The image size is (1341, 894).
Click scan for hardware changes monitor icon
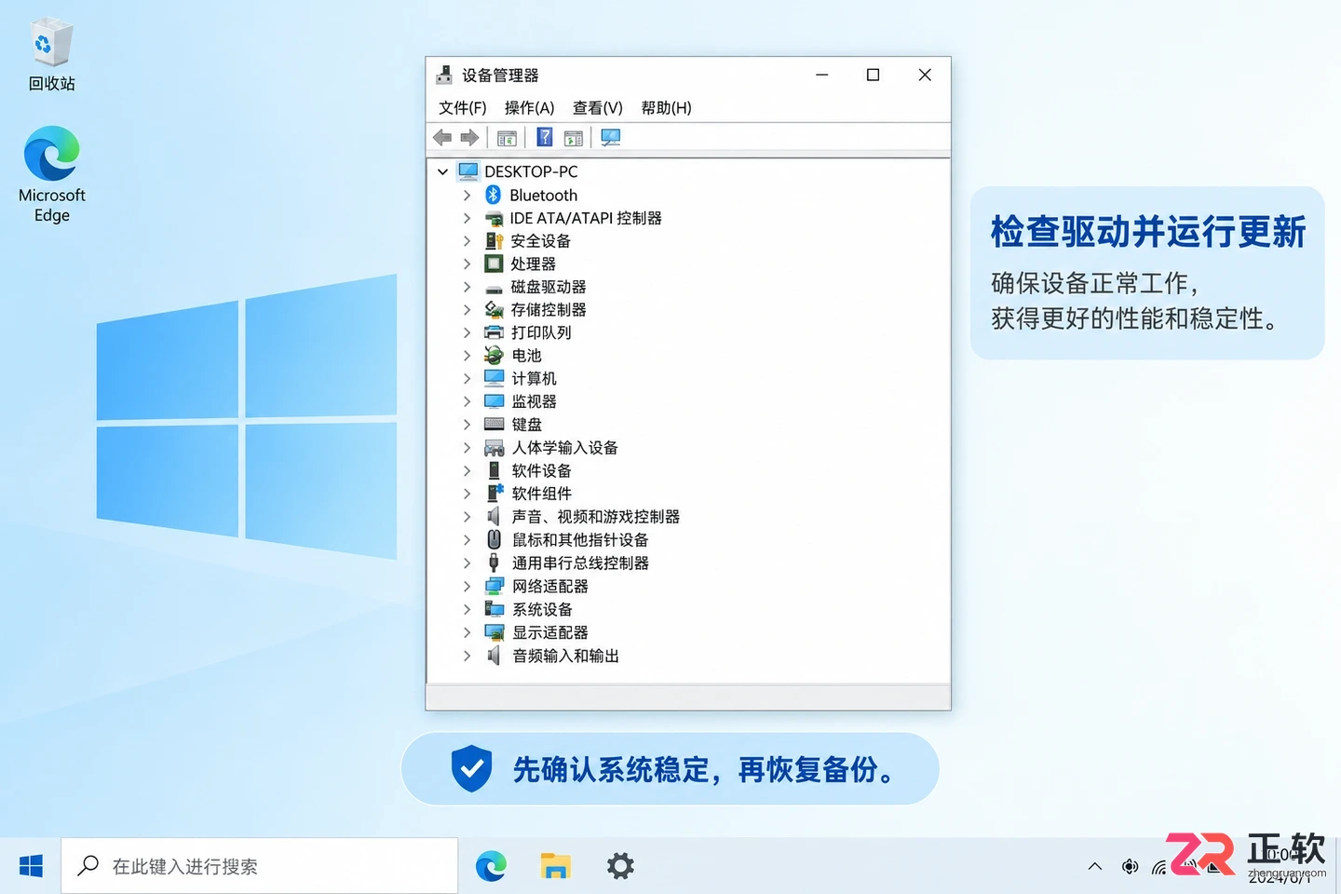(x=610, y=138)
